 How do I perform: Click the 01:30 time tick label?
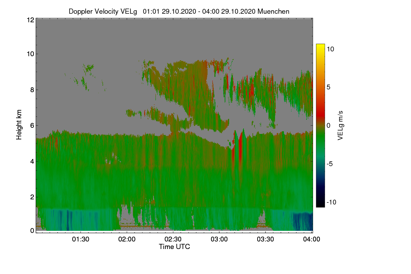pos(80,239)
